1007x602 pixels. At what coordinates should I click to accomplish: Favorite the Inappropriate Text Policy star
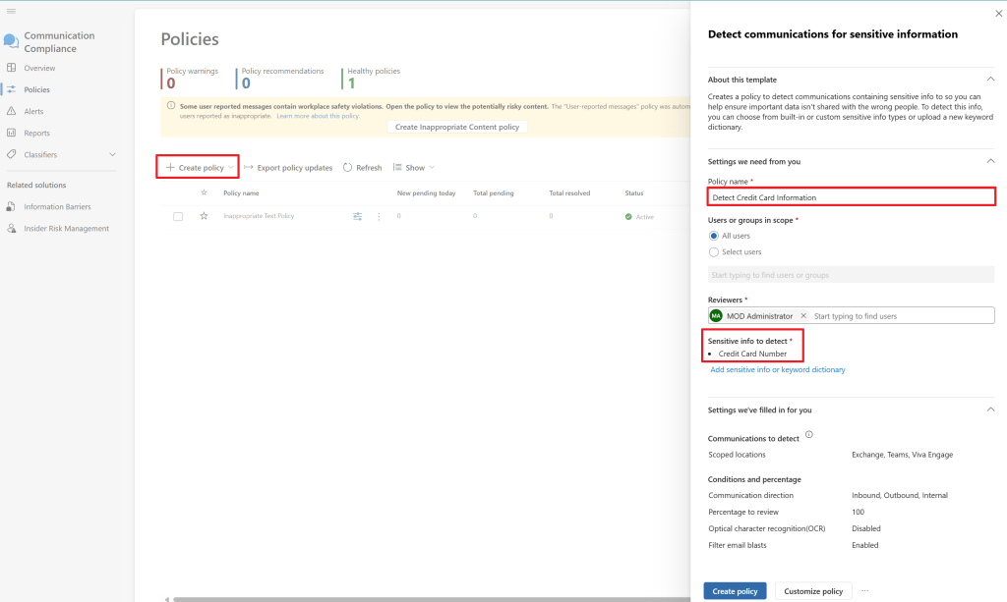click(204, 216)
